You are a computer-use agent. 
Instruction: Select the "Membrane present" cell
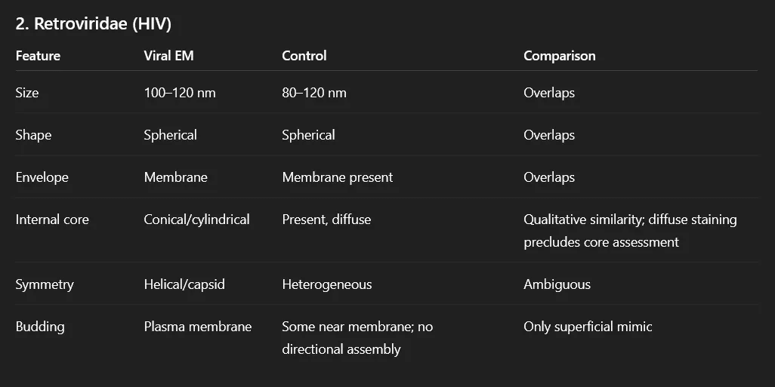click(x=337, y=177)
